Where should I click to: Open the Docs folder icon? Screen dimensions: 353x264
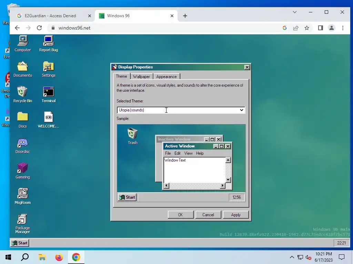click(x=22, y=120)
